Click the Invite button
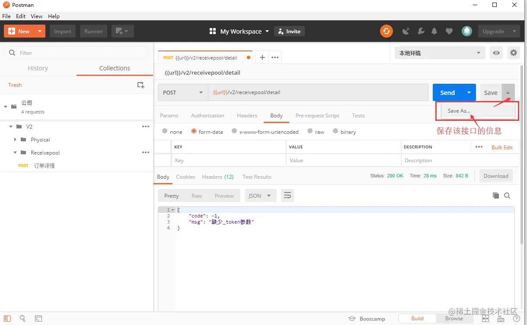527x325 pixels. pyautogui.click(x=289, y=31)
